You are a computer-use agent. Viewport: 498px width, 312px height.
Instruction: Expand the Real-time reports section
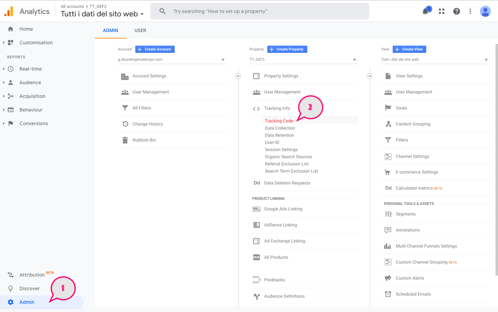tap(4, 69)
